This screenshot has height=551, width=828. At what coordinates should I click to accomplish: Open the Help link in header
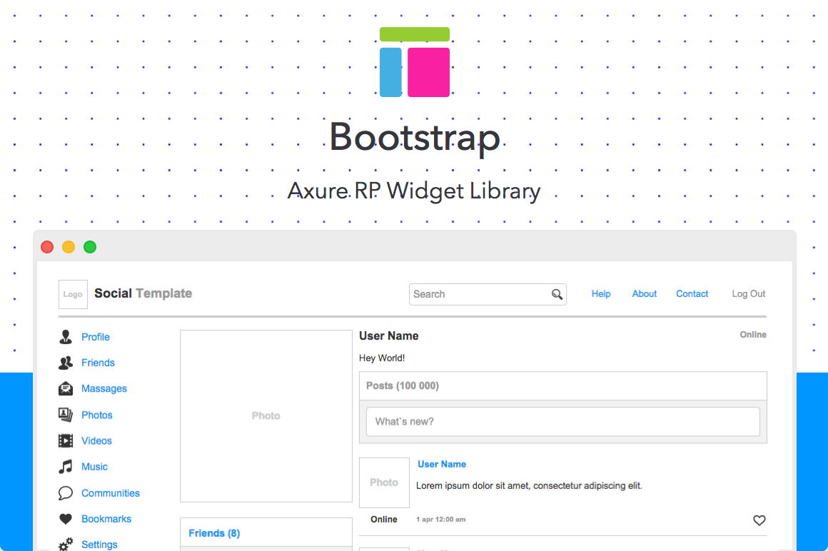[601, 294]
